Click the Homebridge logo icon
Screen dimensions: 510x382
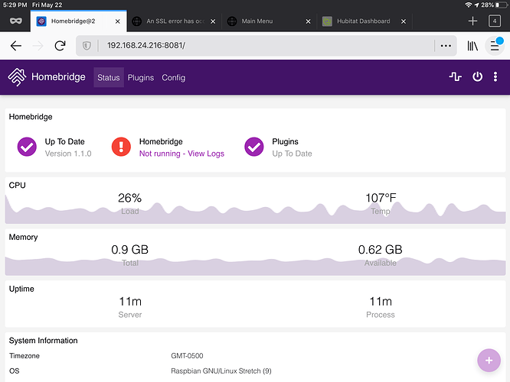17,77
